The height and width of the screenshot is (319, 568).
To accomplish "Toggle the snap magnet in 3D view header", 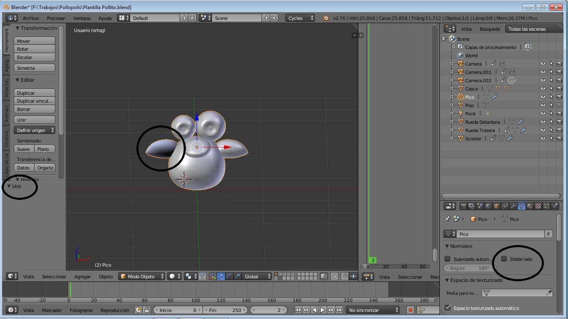I will coord(344,276).
